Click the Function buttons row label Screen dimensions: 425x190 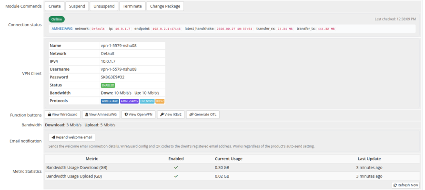pyautogui.click(x=26, y=115)
